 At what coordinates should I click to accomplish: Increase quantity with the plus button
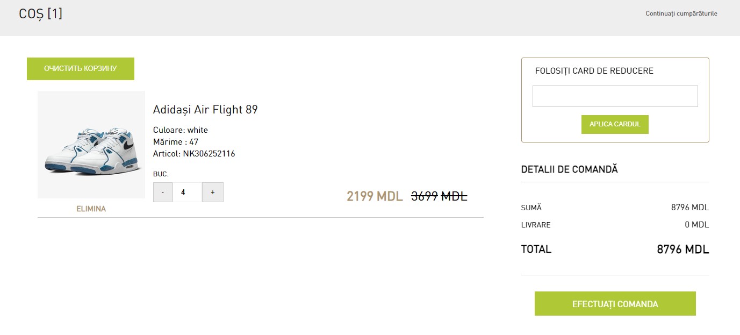(213, 193)
